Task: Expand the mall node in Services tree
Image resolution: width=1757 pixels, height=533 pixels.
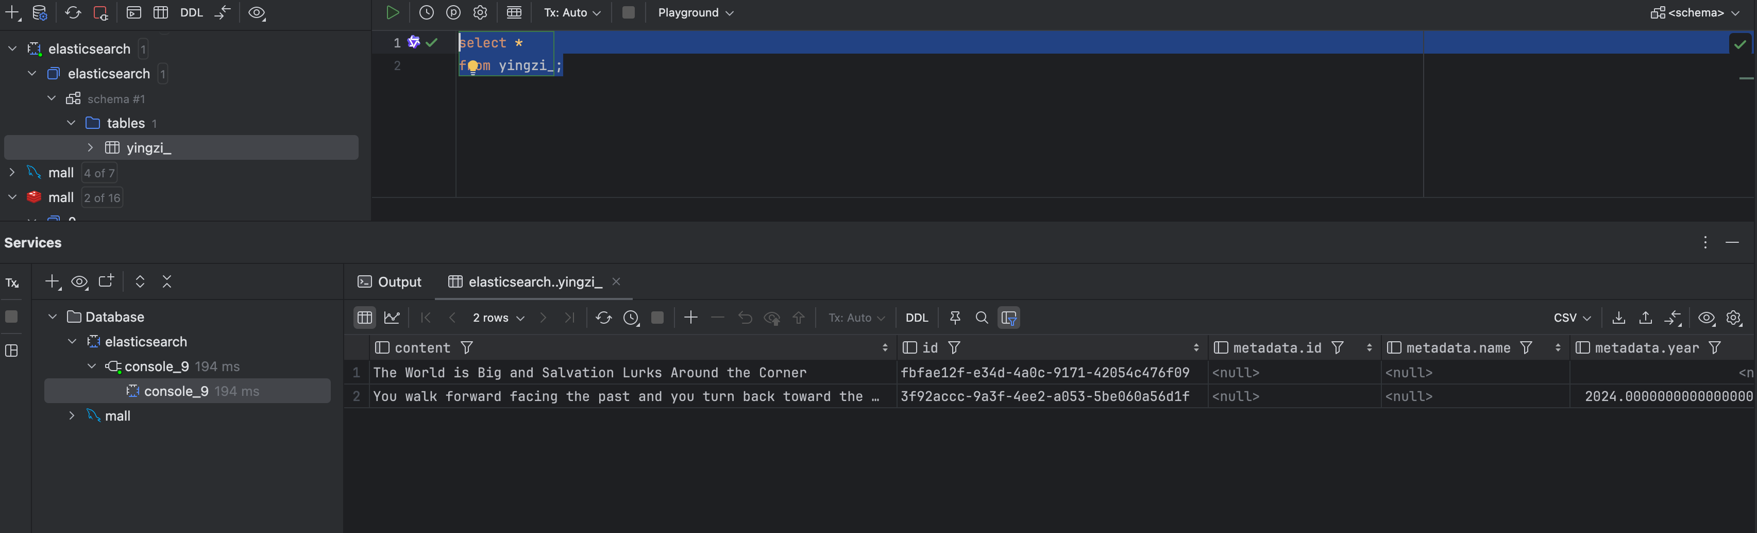Action: [72, 415]
